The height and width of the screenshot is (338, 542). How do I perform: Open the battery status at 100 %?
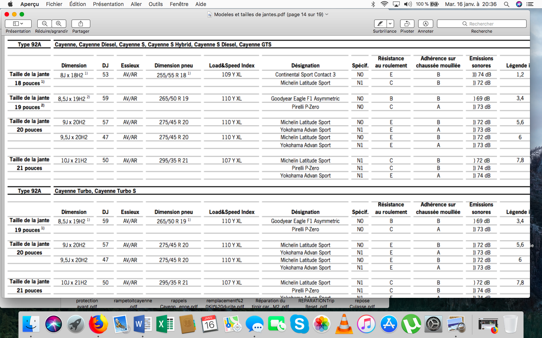pos(427,4)
